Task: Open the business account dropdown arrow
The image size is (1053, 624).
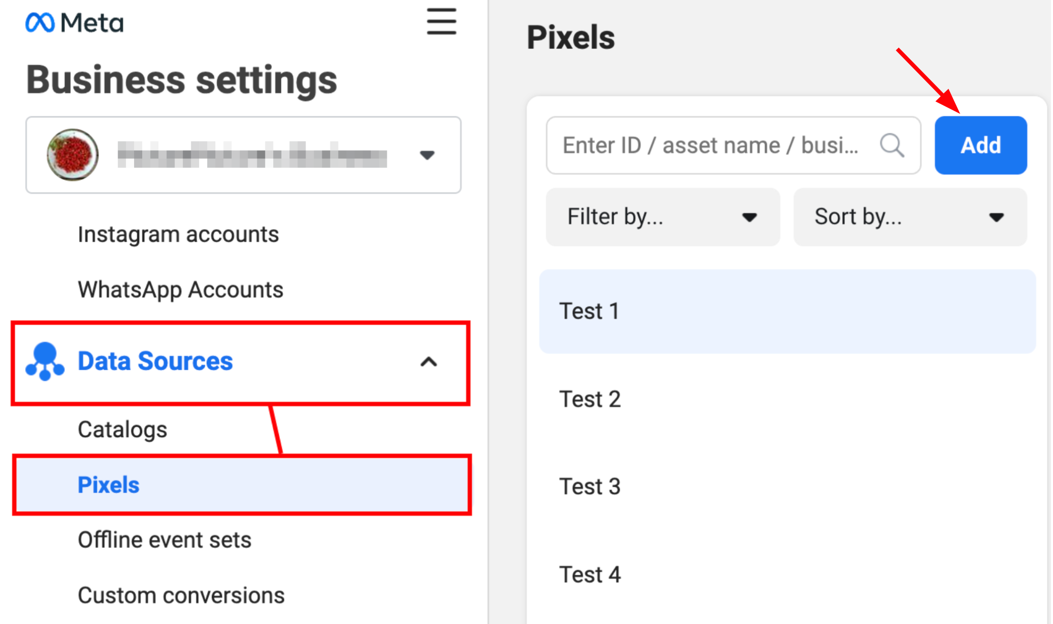Action: click(427, 155)
